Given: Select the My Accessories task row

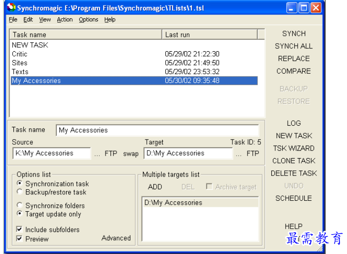Looking at the screenshot, I should (134, 81).
